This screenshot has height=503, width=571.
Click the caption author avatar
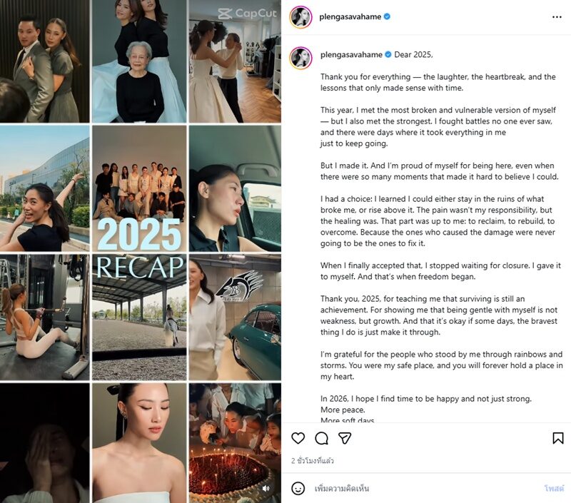[x=301, y=57]
